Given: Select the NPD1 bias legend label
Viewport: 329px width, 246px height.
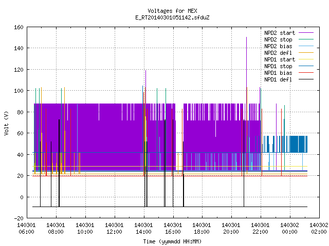Looking at the screenshot, I should [278, 73].
